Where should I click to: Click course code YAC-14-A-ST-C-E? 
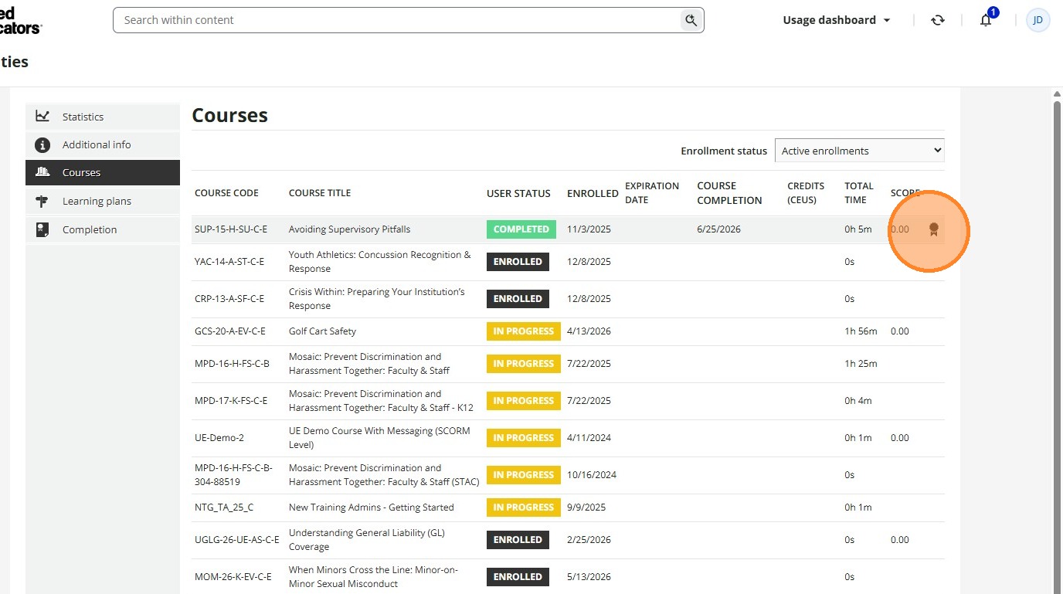point(229,262)
